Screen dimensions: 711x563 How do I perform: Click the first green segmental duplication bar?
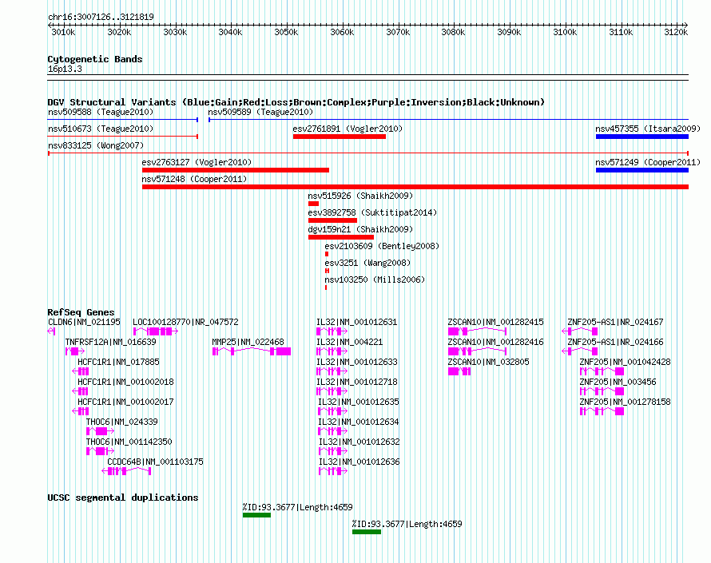pos(256,515)
